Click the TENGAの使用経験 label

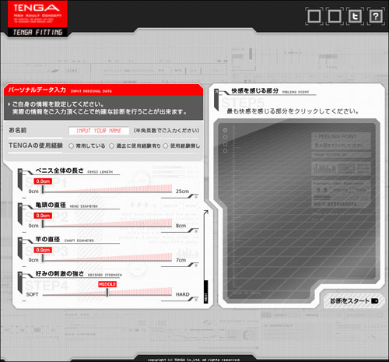click(x=36, y=146)
